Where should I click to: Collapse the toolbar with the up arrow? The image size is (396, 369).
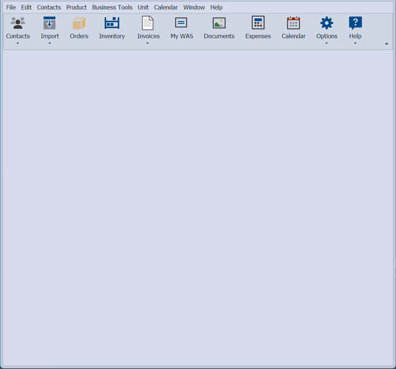click(x=387, y=44)
